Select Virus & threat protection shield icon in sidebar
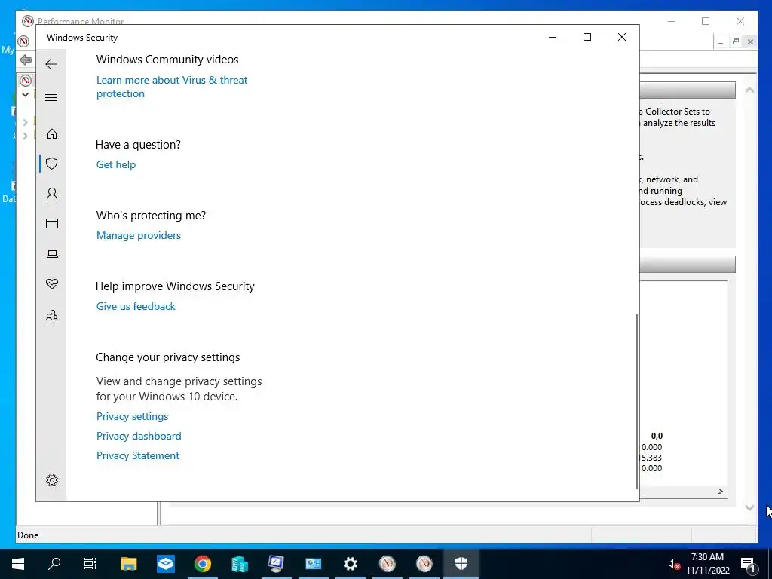 coord(52,164)
